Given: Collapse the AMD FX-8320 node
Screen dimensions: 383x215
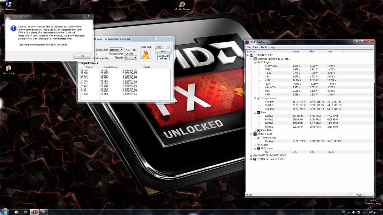Looking at the screenshot, I should pos(251,134).
